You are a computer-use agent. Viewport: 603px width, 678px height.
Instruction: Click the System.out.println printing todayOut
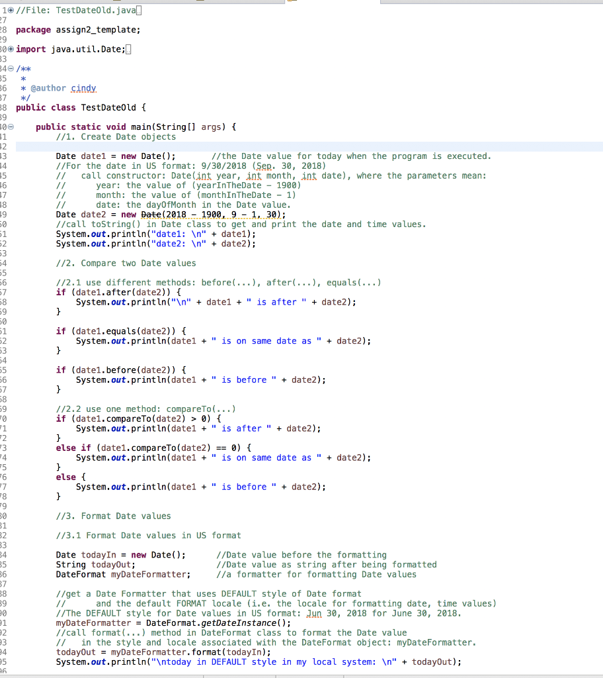point(198,661)
